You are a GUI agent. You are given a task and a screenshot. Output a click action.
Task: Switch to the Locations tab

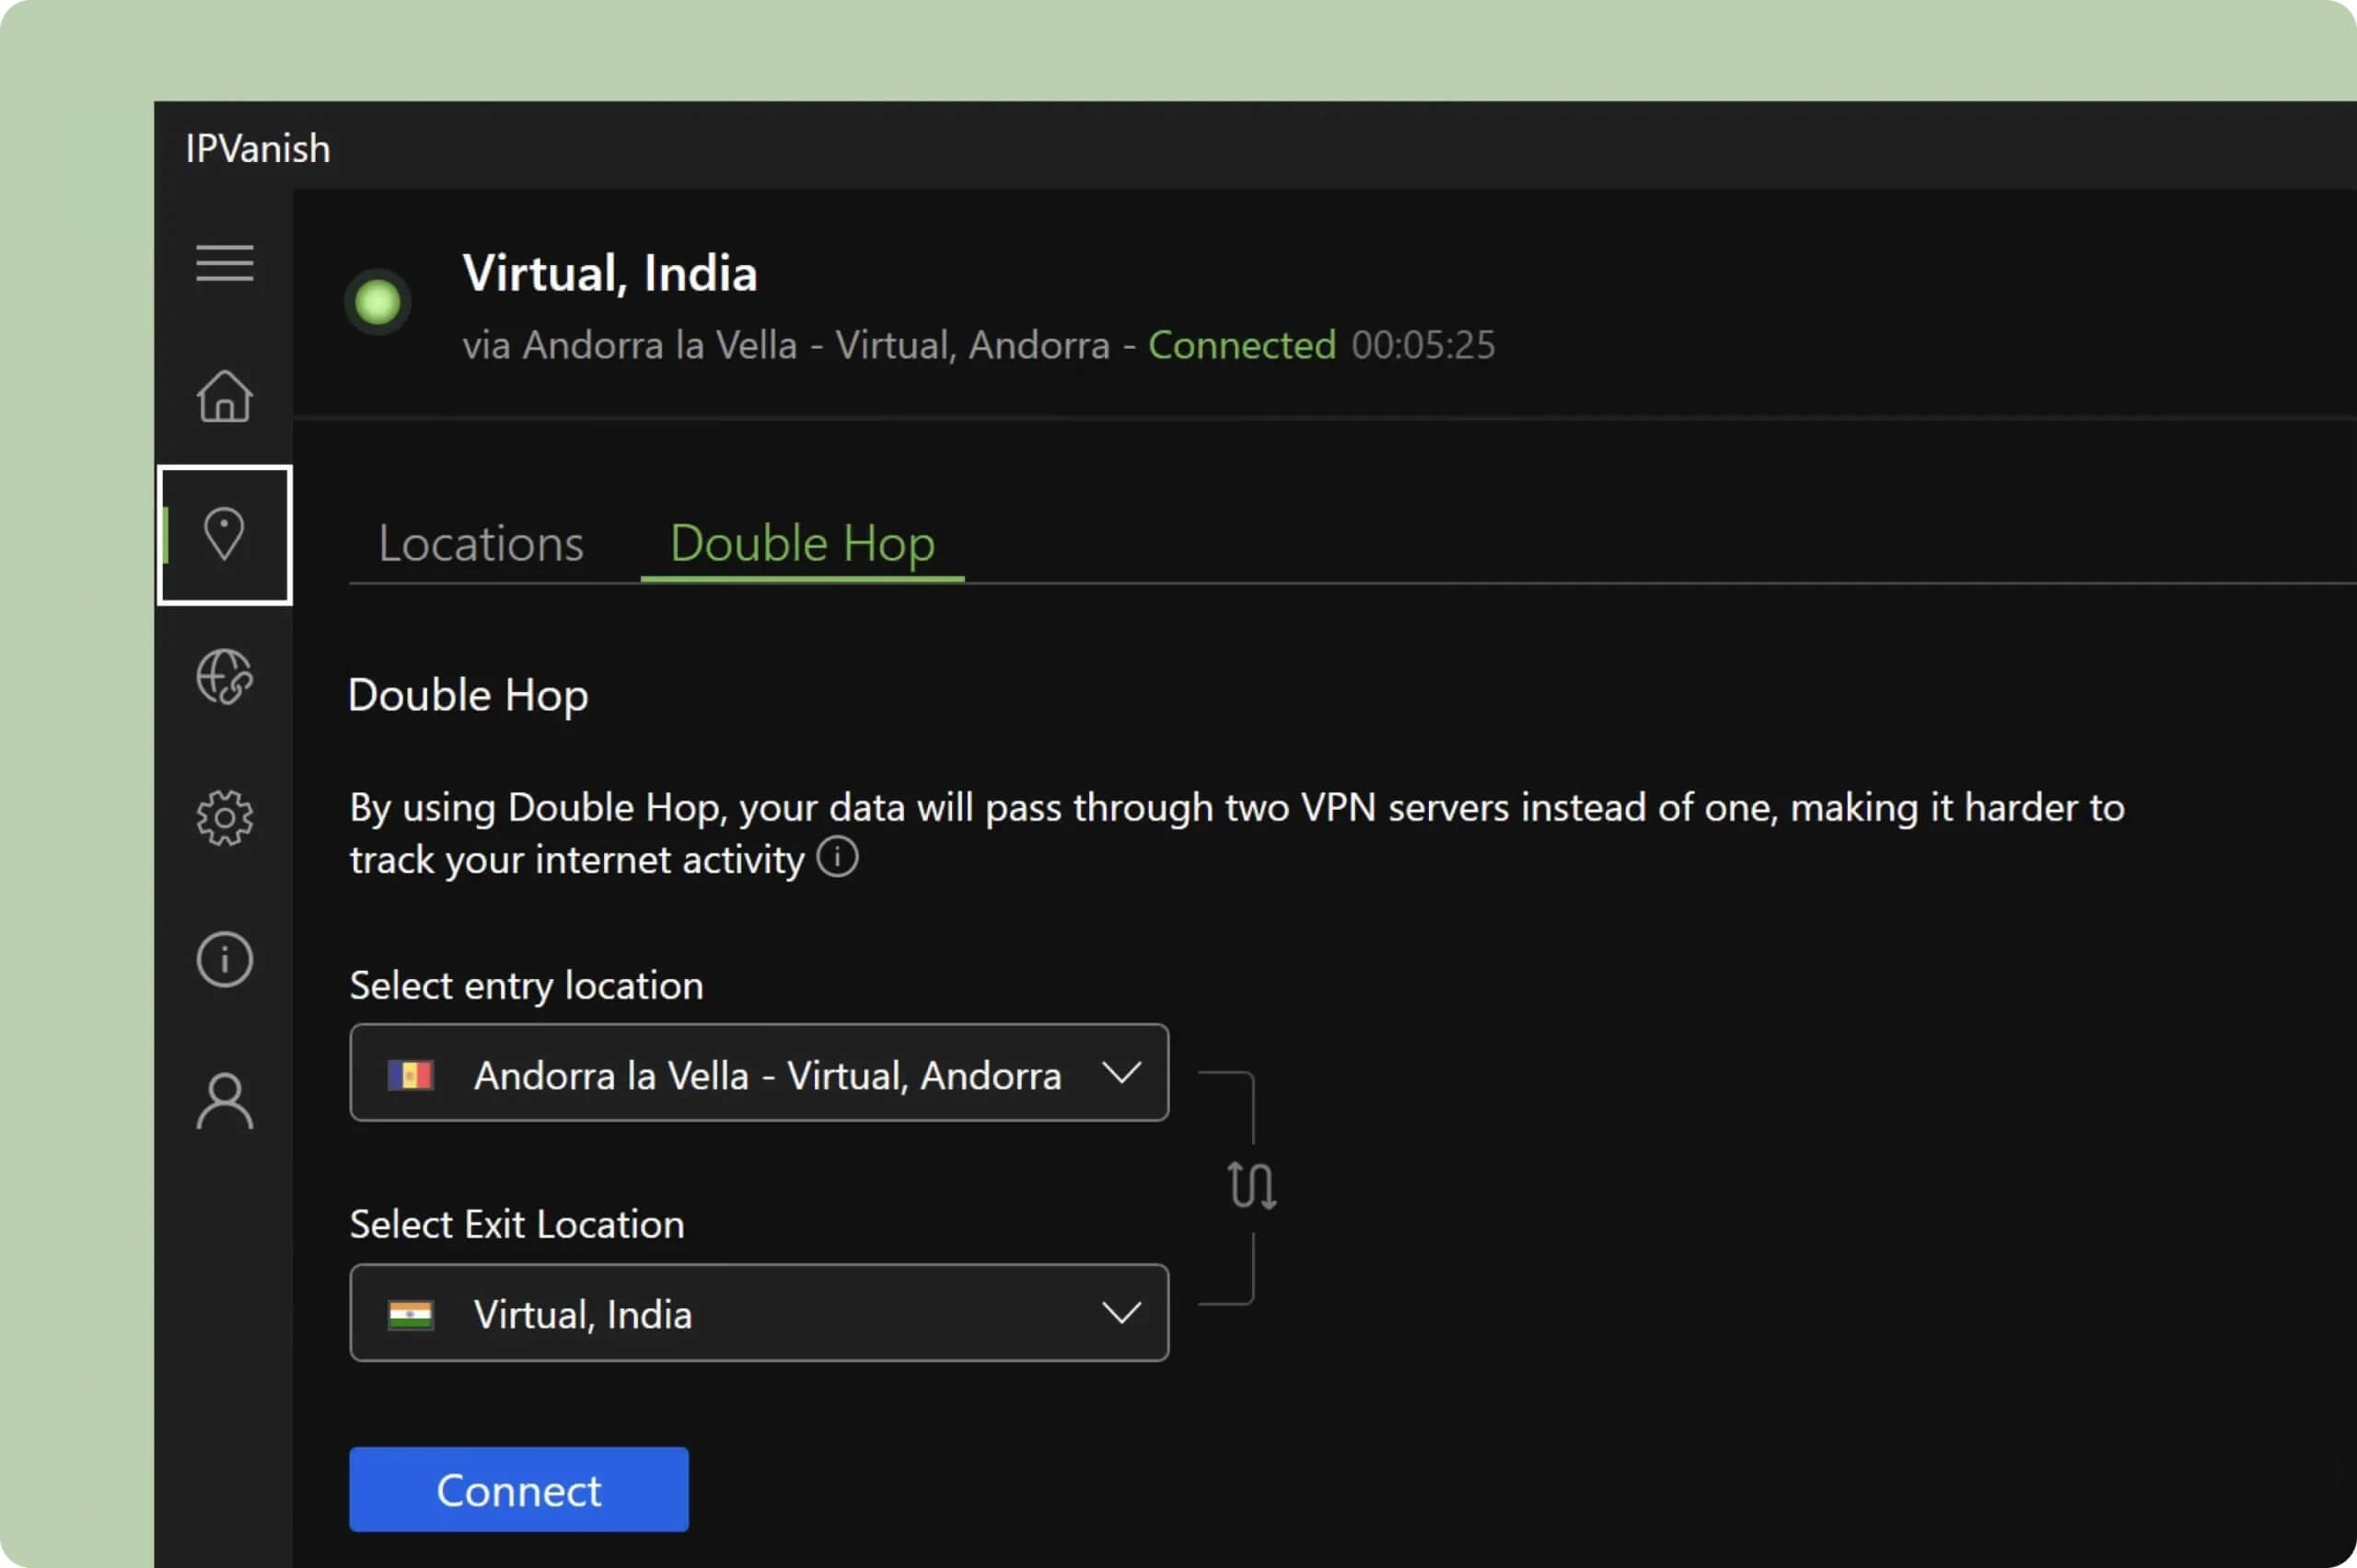point(481,544)
